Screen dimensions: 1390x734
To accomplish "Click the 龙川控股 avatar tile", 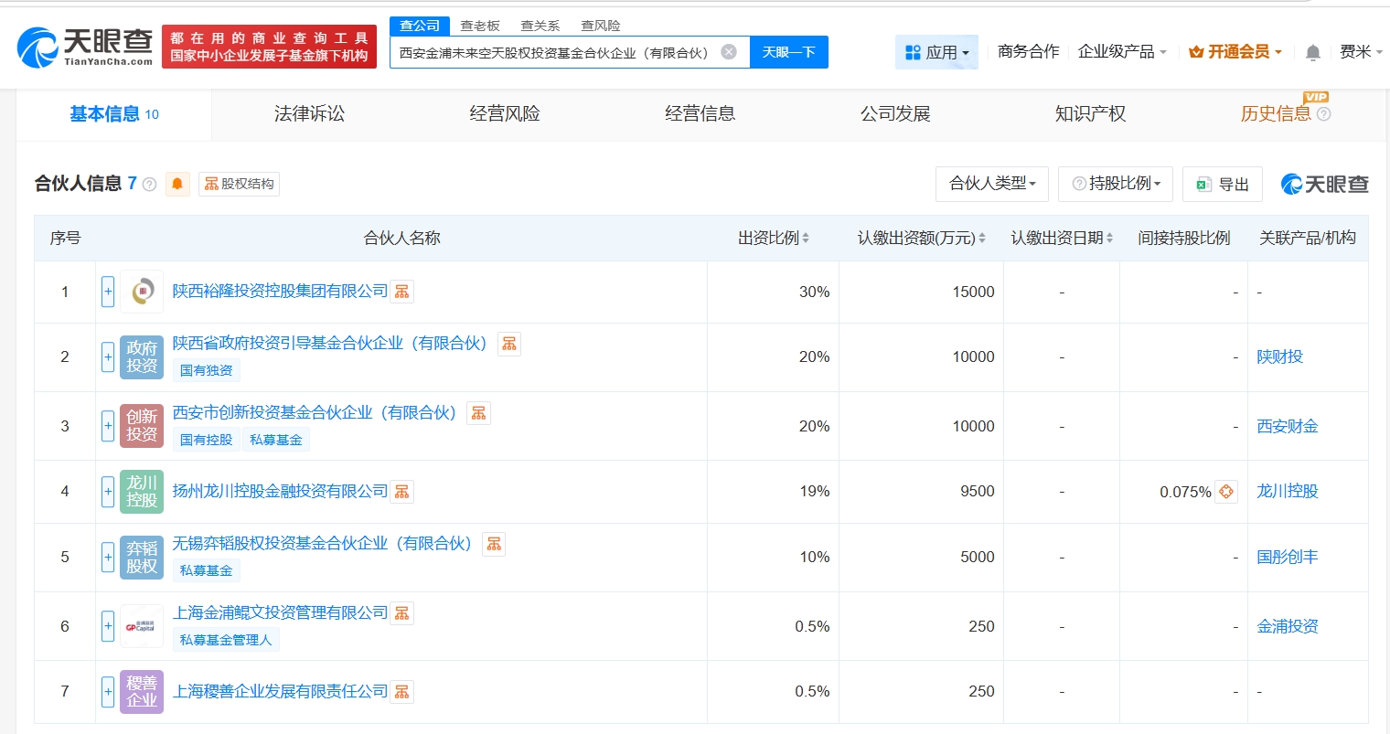I will (x=142, y=492).
